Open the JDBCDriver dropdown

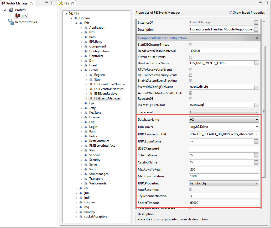(x=257, y=127)
